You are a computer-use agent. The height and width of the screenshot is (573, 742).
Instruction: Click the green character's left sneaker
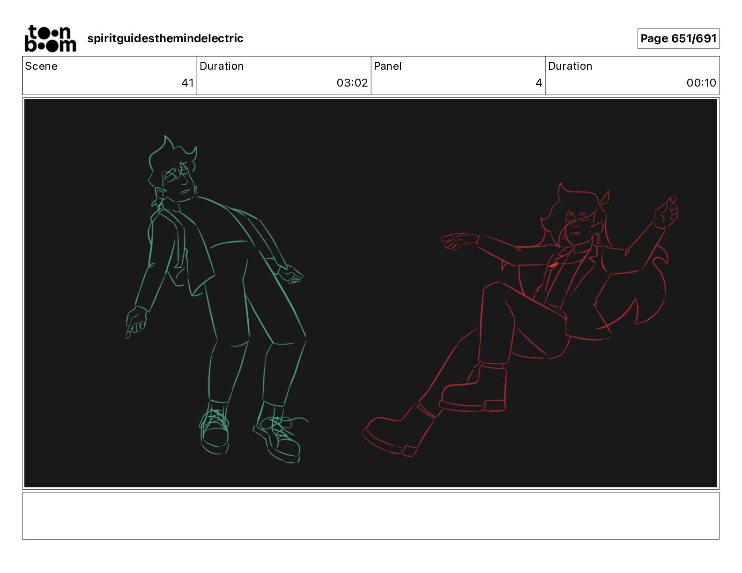tap(215, 429)
